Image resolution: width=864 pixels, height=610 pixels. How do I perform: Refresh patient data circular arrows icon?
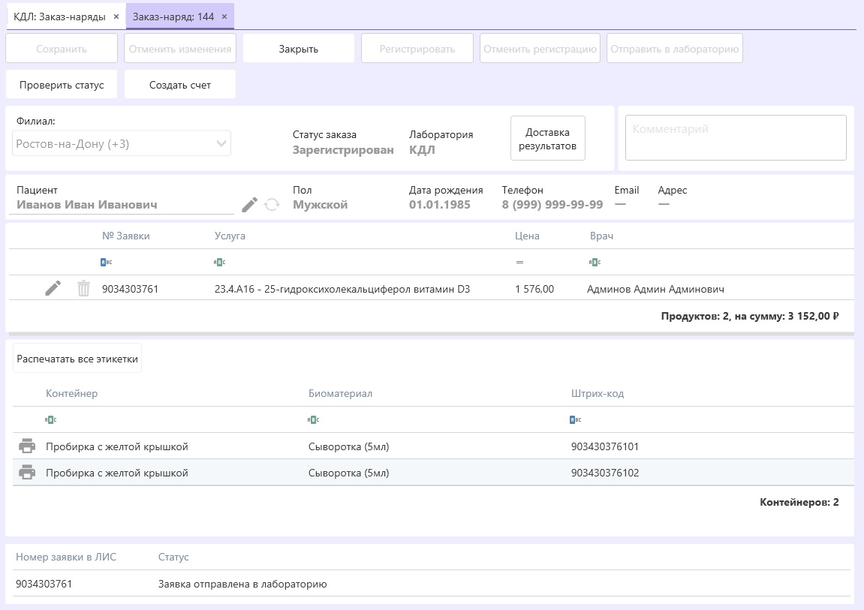(x=272, y=205)
